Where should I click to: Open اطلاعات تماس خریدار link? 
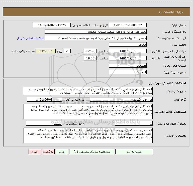click(x=31, y=38)
